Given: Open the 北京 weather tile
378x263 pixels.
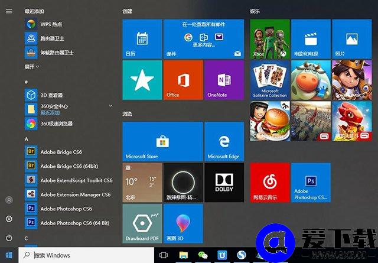Looking at the screenshot, I should pyautogui.click(x=142, y=183).
